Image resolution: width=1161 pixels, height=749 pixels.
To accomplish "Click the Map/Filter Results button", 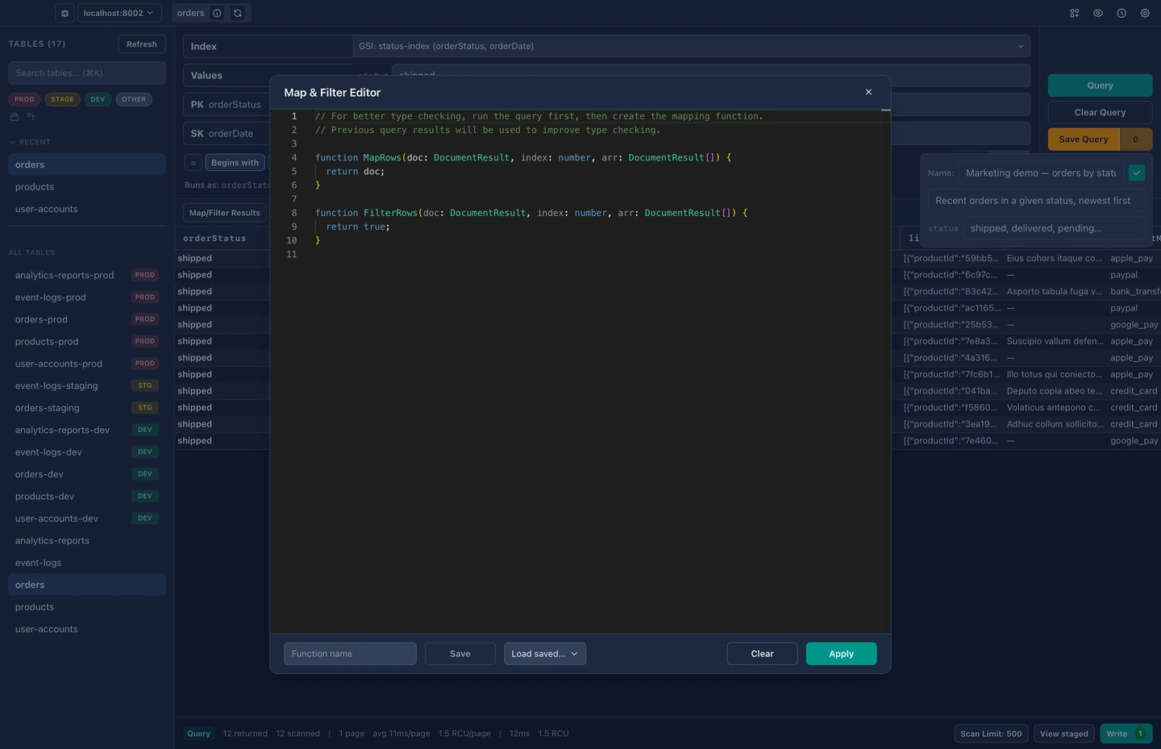I will pyautogui.click(x=225, y=213).
